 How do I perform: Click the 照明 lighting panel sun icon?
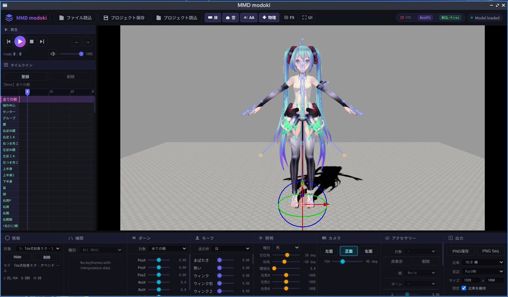(261, 238)
